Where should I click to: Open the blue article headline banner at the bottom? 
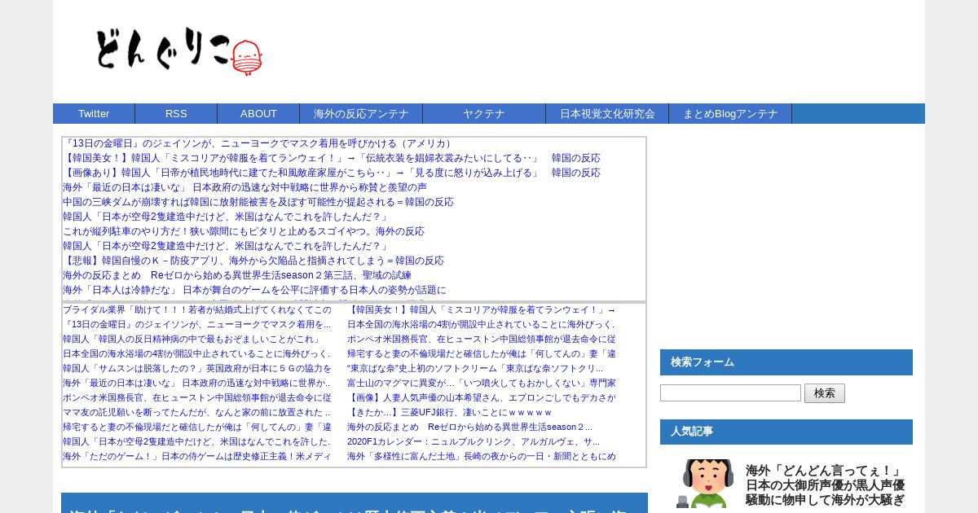pyautogui.click(x=355, y=503)
